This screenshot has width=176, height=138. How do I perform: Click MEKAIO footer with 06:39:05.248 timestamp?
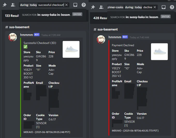pyautogui.click(x=47, y=132)
